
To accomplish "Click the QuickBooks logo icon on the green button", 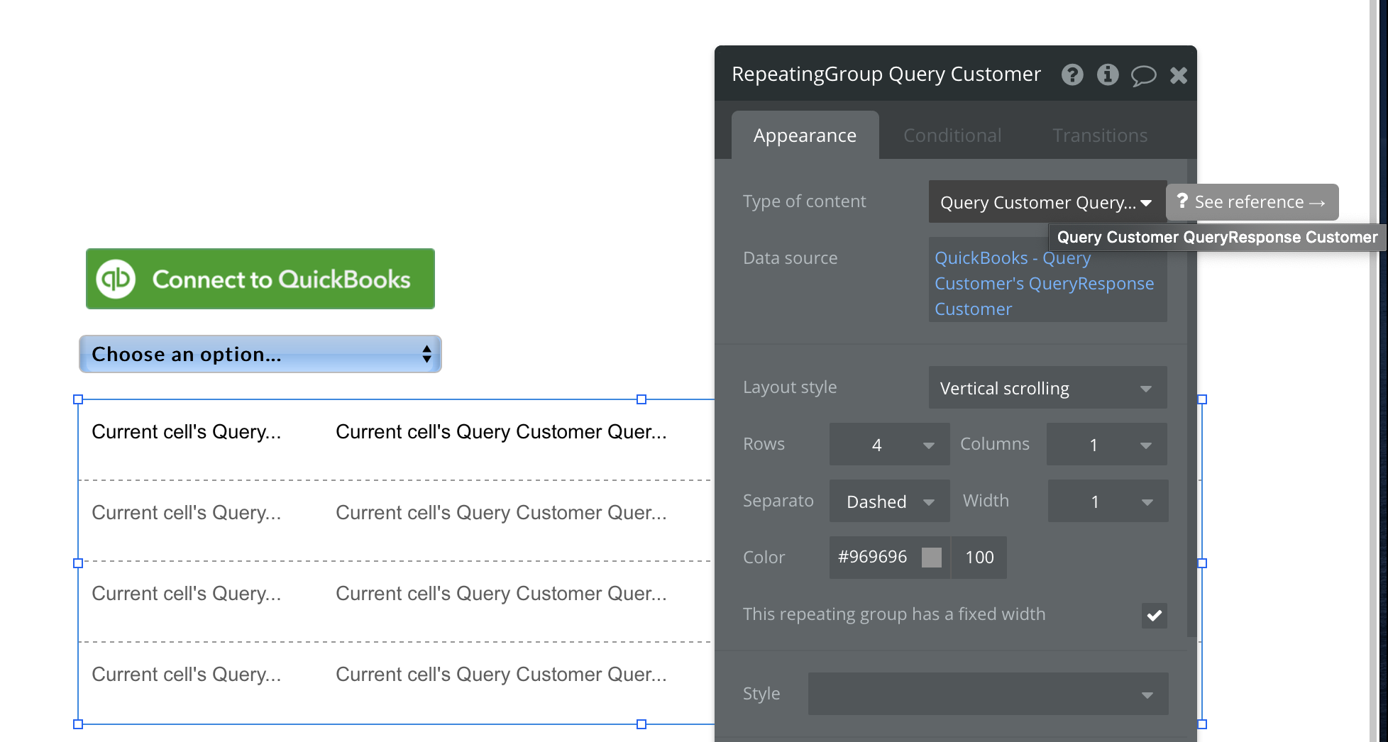I will [x=116, y=279].
